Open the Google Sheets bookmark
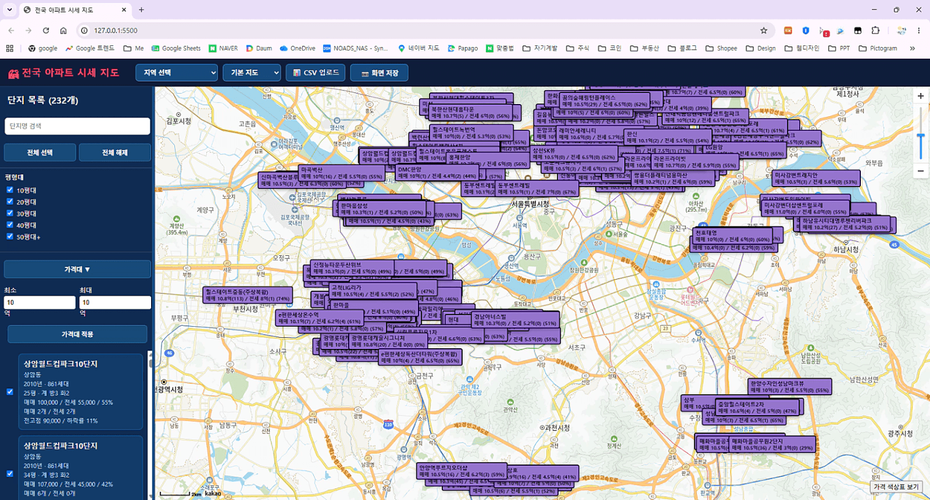 point(176,48)
